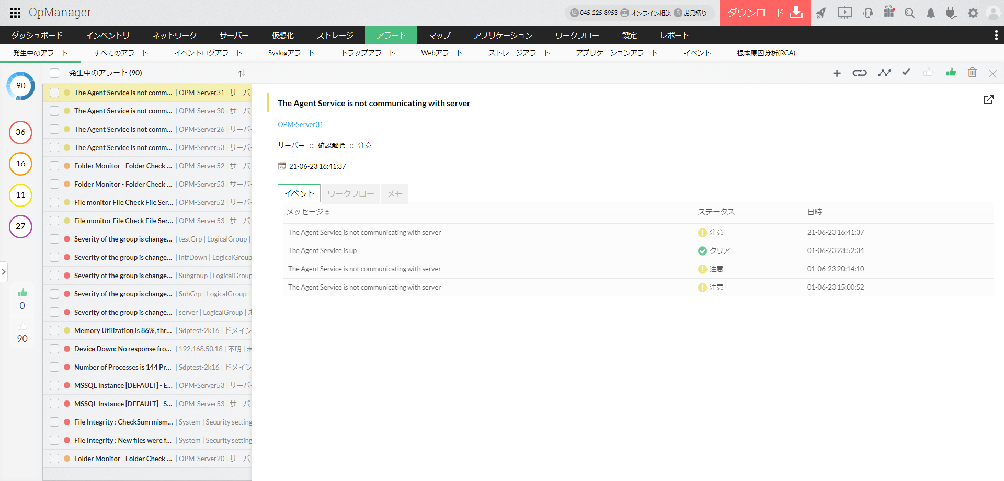Viewport: 1004px width, 481px height.
Task: Acknowledge alert with green thumbs-up icon
Action: point(951,72)
